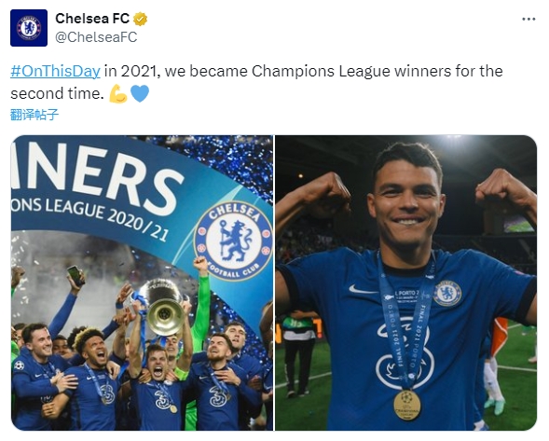Viewport: 549px width, 441px height.
Task: Open the Chelsea FC profile avatar
Action: (x=29, y=28)
